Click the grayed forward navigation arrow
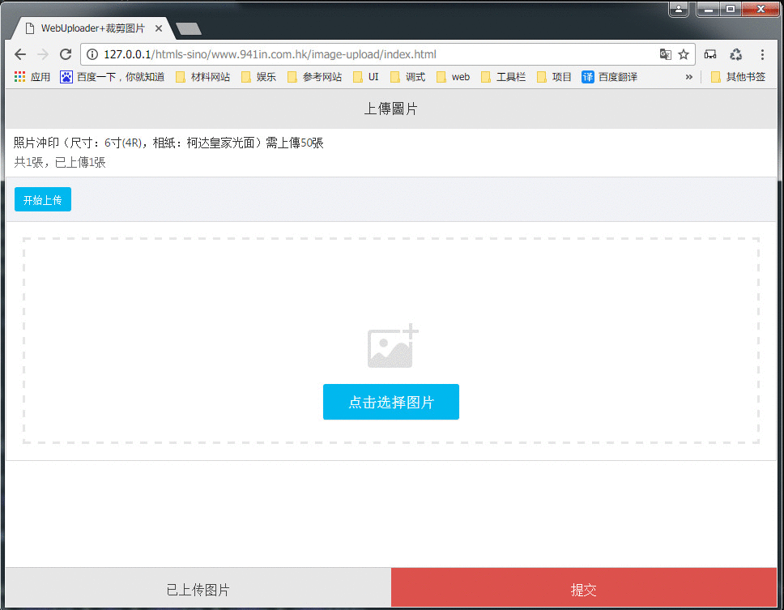Image resolution: width=784 pixels, height=610 pixels. 42,54
